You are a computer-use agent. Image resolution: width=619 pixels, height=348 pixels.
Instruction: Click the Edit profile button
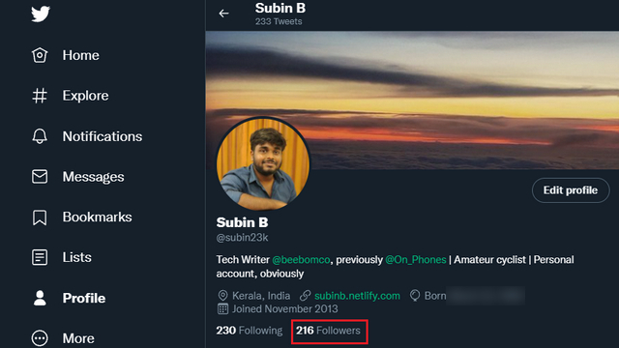tap(571, 190)
